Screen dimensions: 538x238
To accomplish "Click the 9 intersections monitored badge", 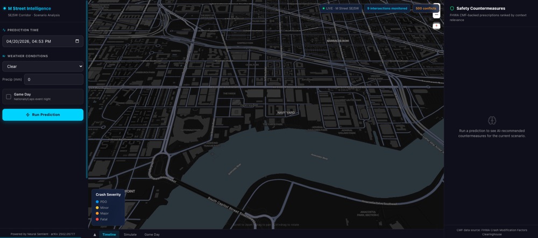I will [x=387, y=9].
